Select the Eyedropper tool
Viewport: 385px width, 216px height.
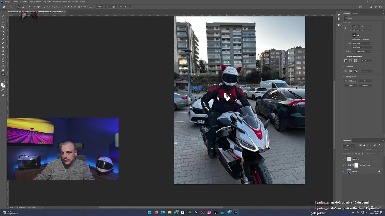point(3,35)
